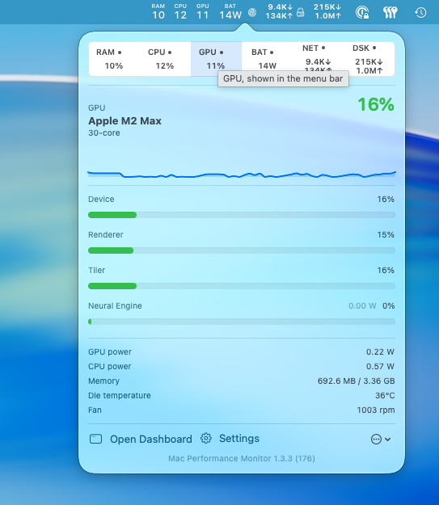The image size is (439, 505).
Task: Click the Device usage bar
Action: (x=242, y=215)
